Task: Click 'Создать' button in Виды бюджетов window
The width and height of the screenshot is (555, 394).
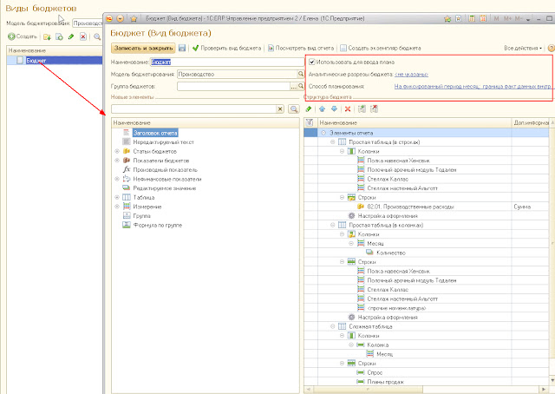Action: [x=23, y=36]
